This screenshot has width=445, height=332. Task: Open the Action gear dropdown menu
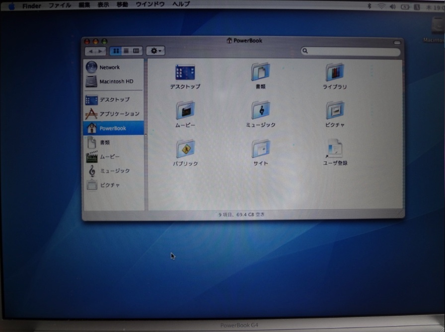(x=155, y=51)
